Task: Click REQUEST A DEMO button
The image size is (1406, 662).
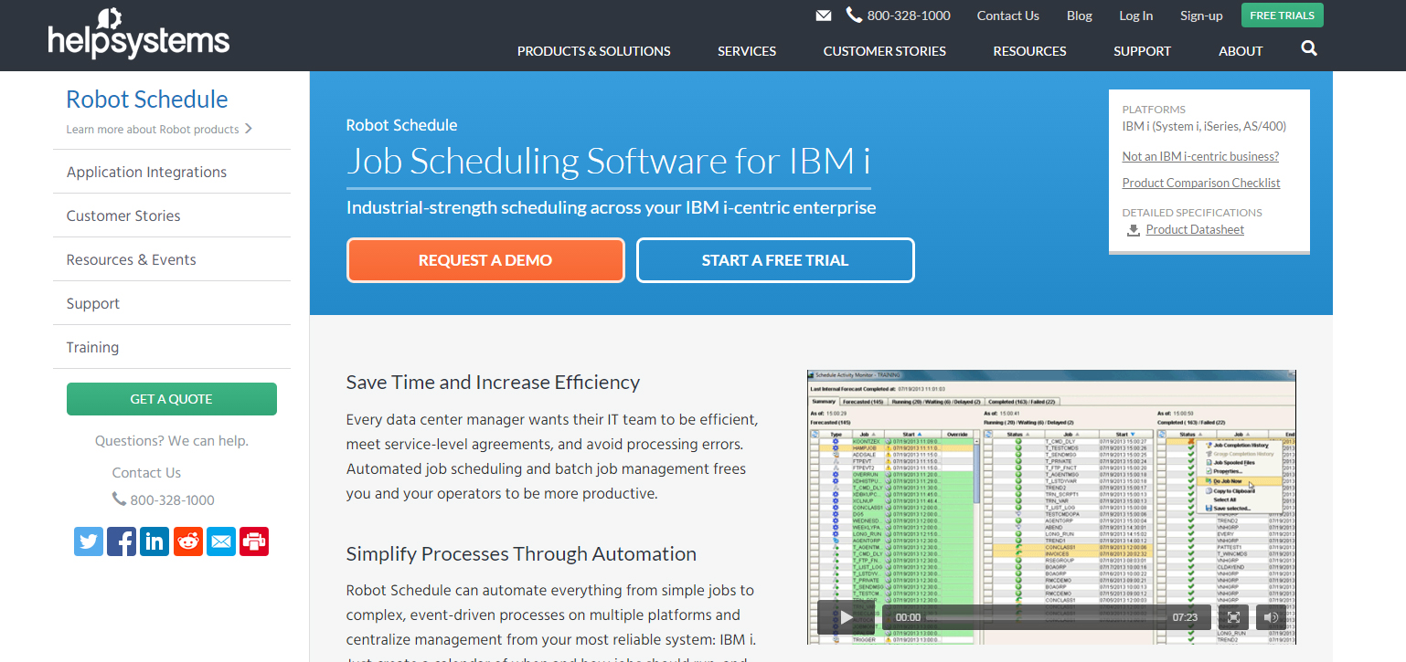Action: 485,260
